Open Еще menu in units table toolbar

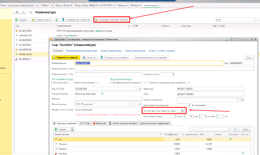coord(246,129)
